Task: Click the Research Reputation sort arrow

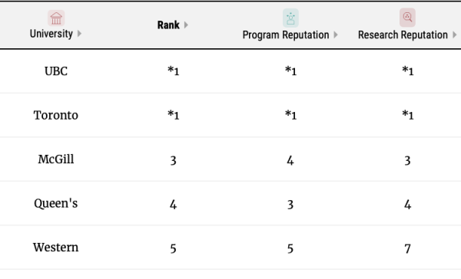Action: tap(455, 35)
